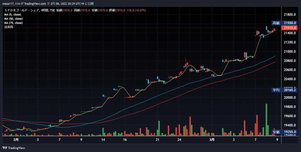Click the TradingView.com text in header
This screenshot has height=152, width=301.
coord(35,4)
